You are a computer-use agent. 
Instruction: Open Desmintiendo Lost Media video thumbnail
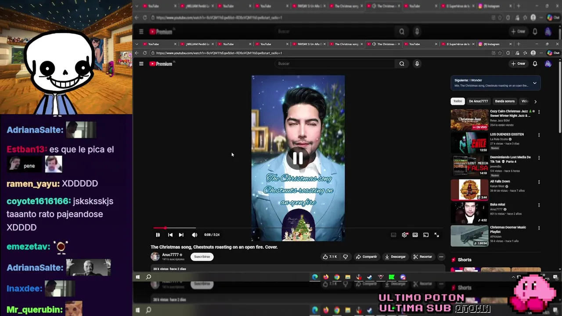[469, 165]
